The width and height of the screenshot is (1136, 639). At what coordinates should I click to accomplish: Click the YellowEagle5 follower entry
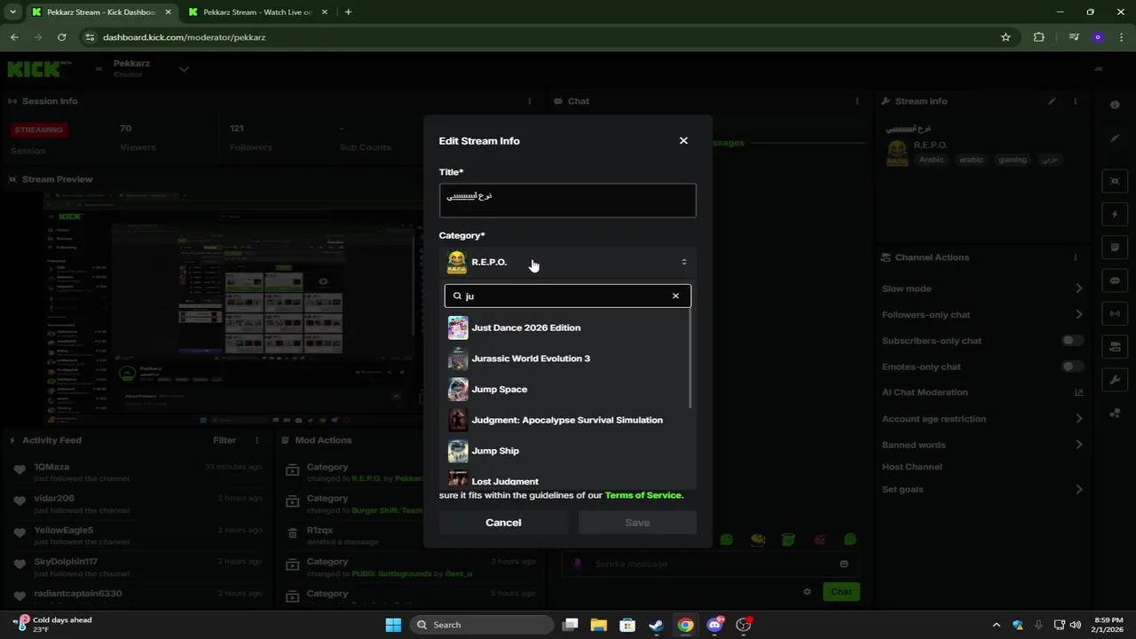[138, 535]
